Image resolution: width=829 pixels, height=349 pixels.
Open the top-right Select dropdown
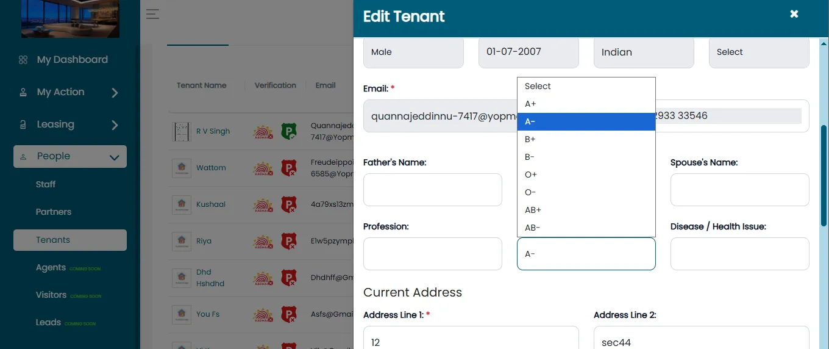click(x=759, y=52)
